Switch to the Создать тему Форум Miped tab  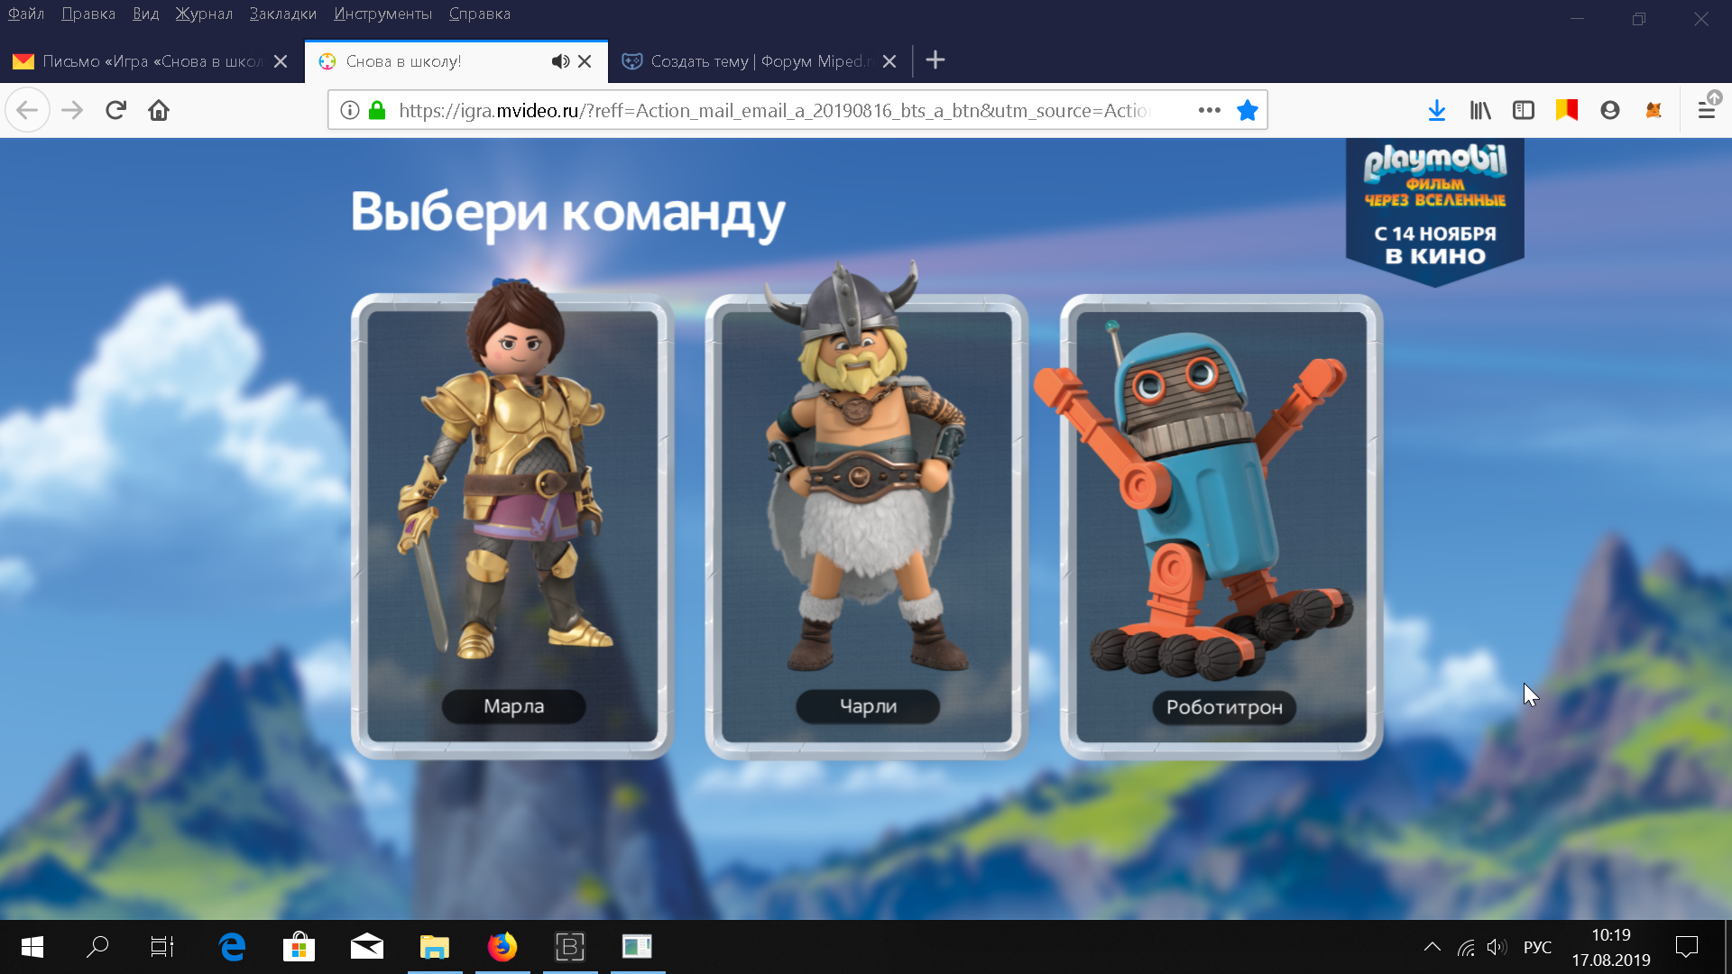[760, 61]
